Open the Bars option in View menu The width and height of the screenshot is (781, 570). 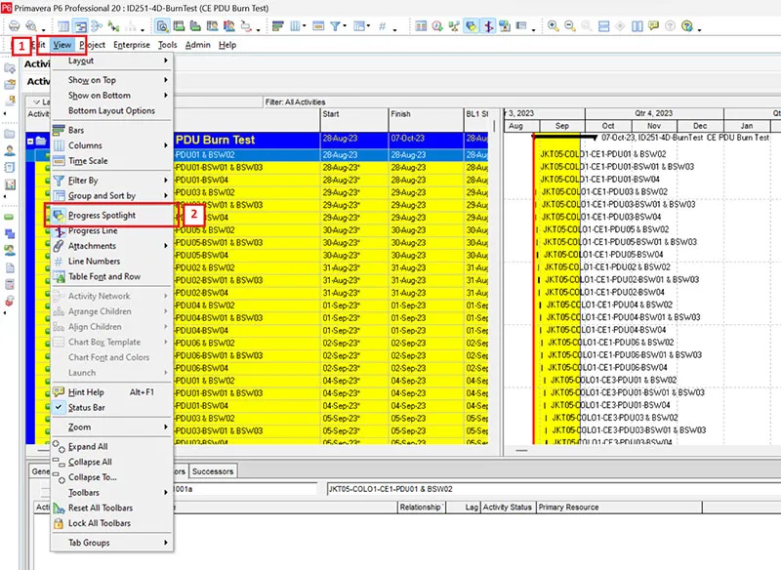click(x=76, y=130)
